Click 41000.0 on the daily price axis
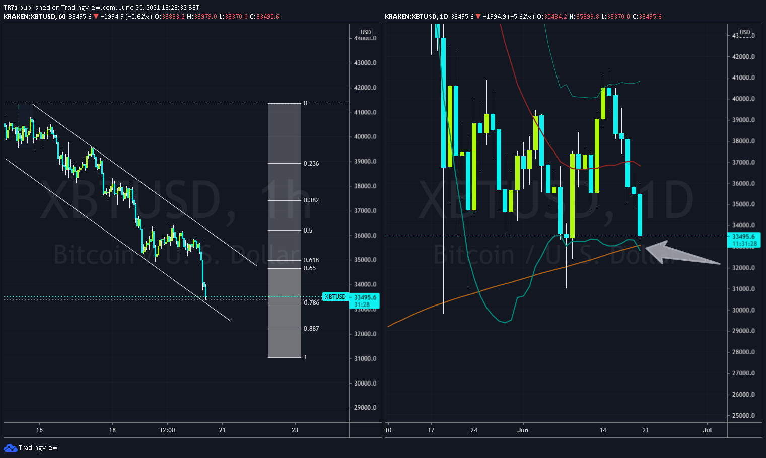This screenshot has width=766, height=458. click(x=744, y=78)
